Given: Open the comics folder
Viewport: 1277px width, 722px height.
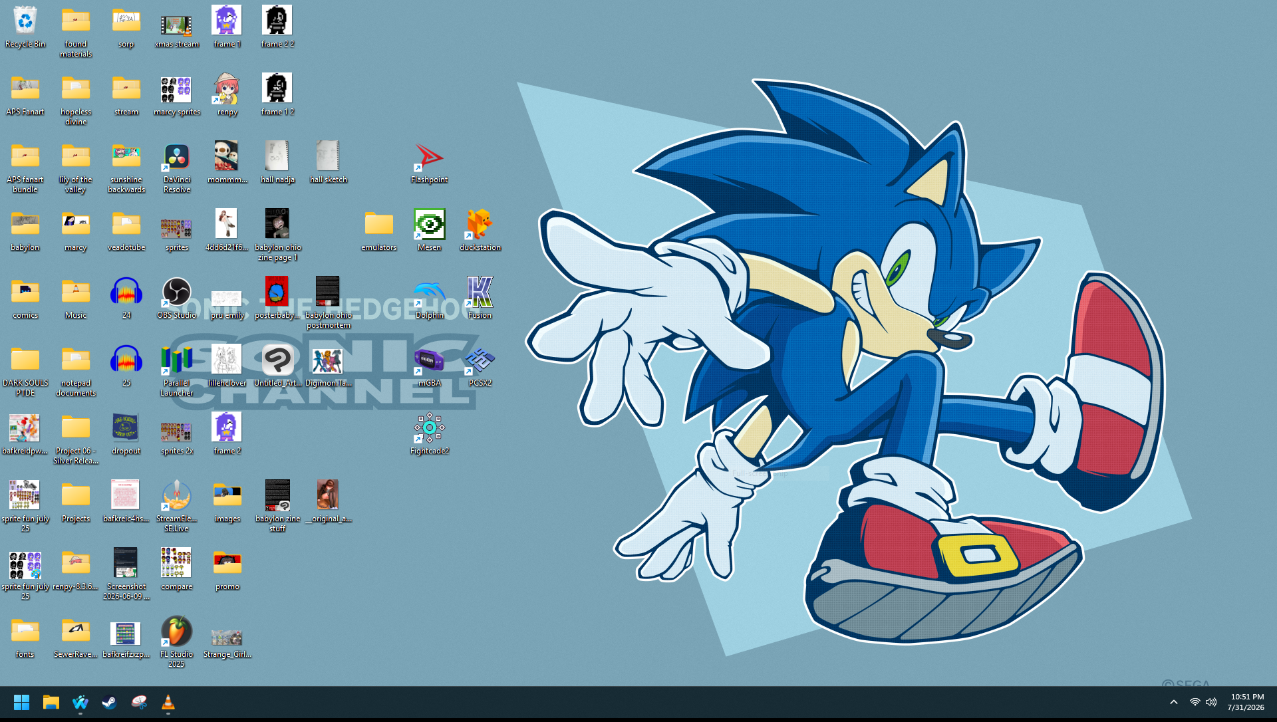Looking at the screenshot, I should (25, 298).
